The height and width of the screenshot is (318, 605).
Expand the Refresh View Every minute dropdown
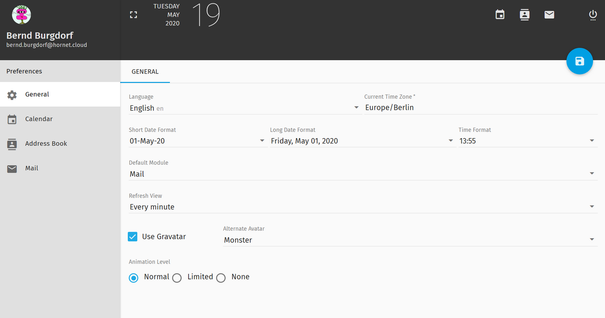363,207
